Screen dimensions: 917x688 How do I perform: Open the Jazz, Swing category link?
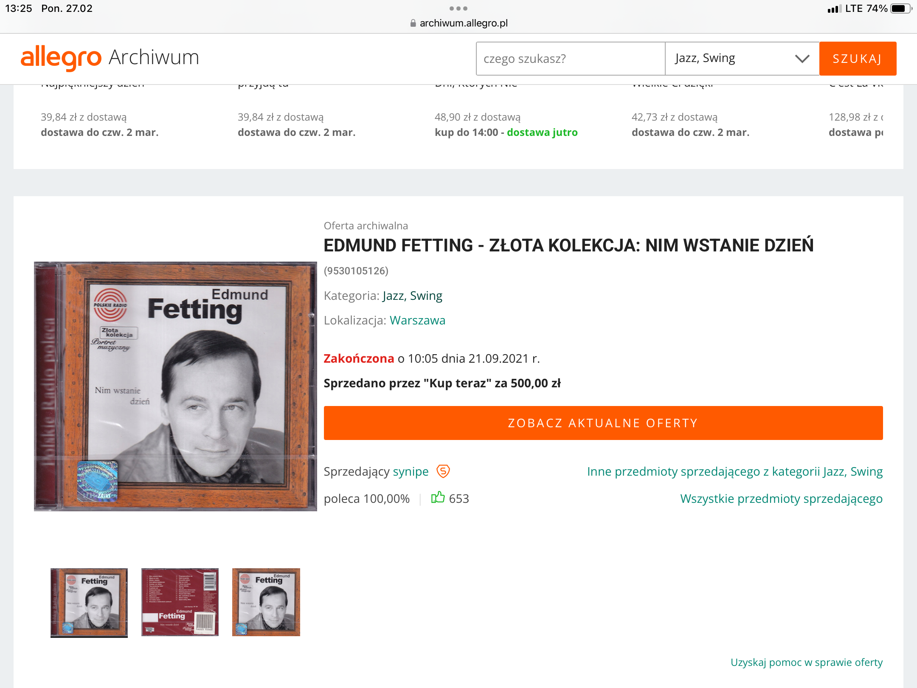[412, 296]
